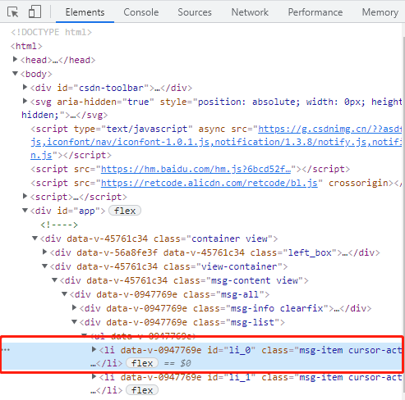Image resolution: width=405 pixels, height=400 pixels.
Task: Follow the iconfont-1.0.1.js link line
Action: (x=216, y=142)
